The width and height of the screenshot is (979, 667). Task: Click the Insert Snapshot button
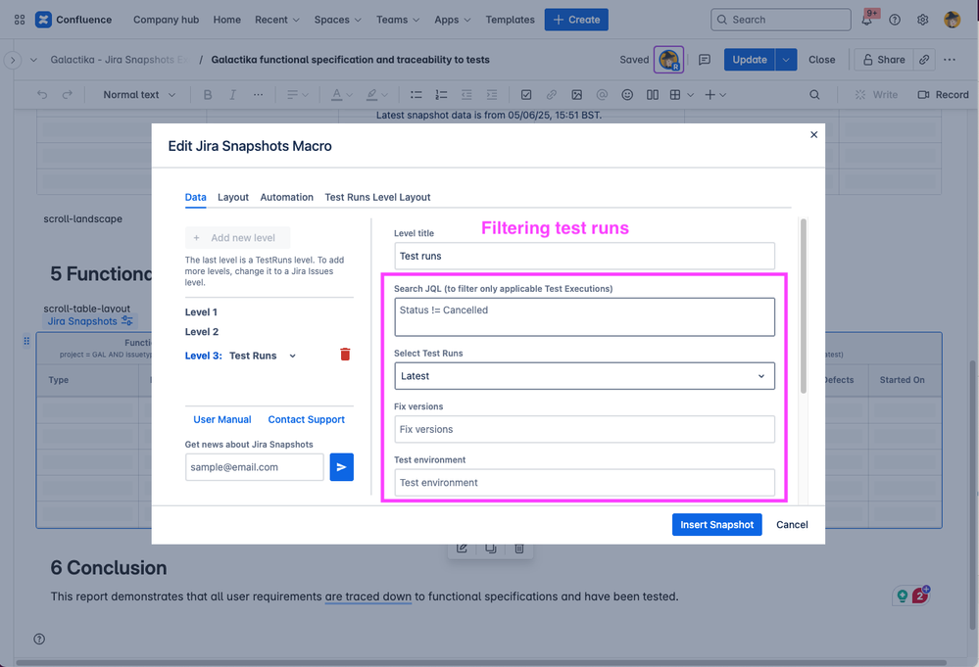(x=716, y=525)
